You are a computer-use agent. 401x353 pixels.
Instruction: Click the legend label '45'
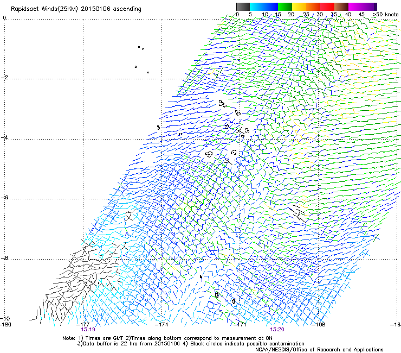click(x=361, y=15)
